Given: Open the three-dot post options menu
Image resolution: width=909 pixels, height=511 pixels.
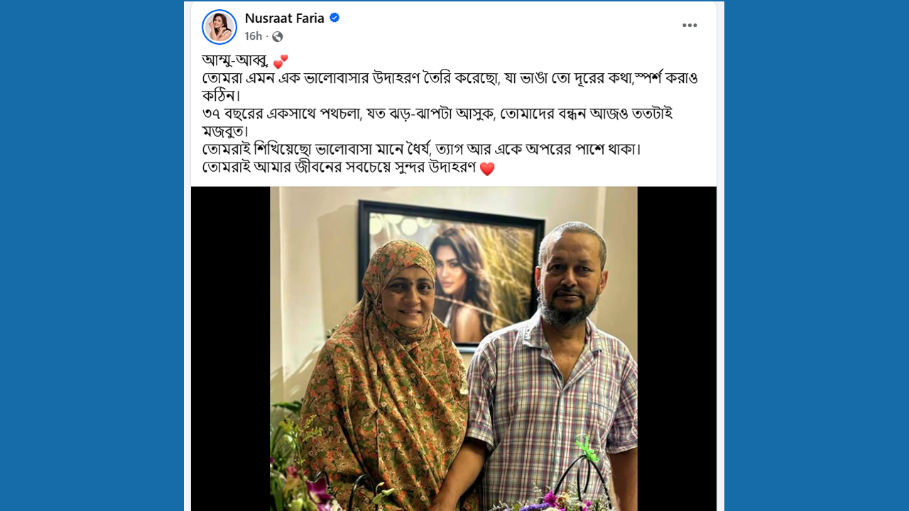Looking at the screenshot, I should (690, 26).
